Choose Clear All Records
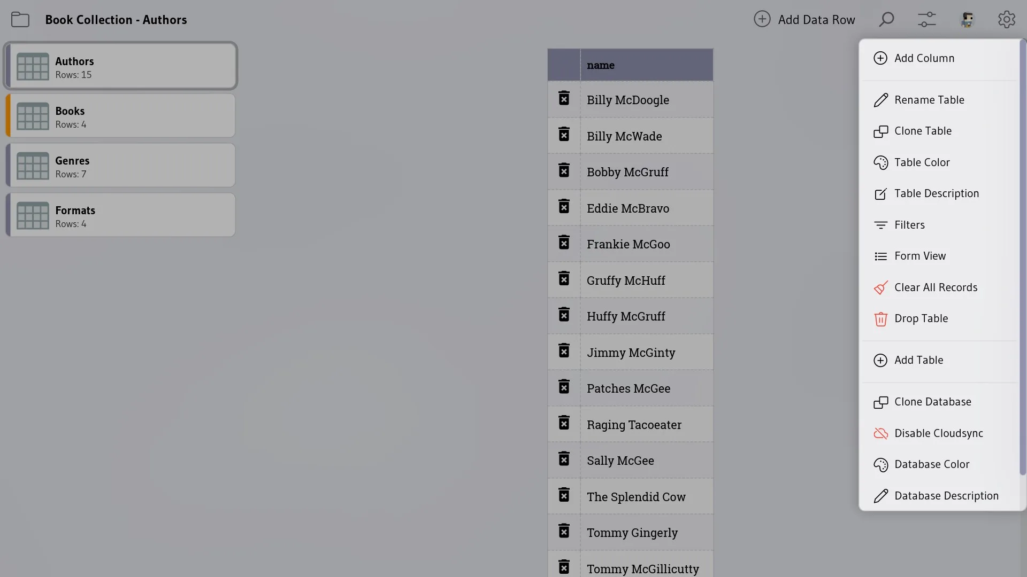The image size is (1027, 577). [939, 287]
